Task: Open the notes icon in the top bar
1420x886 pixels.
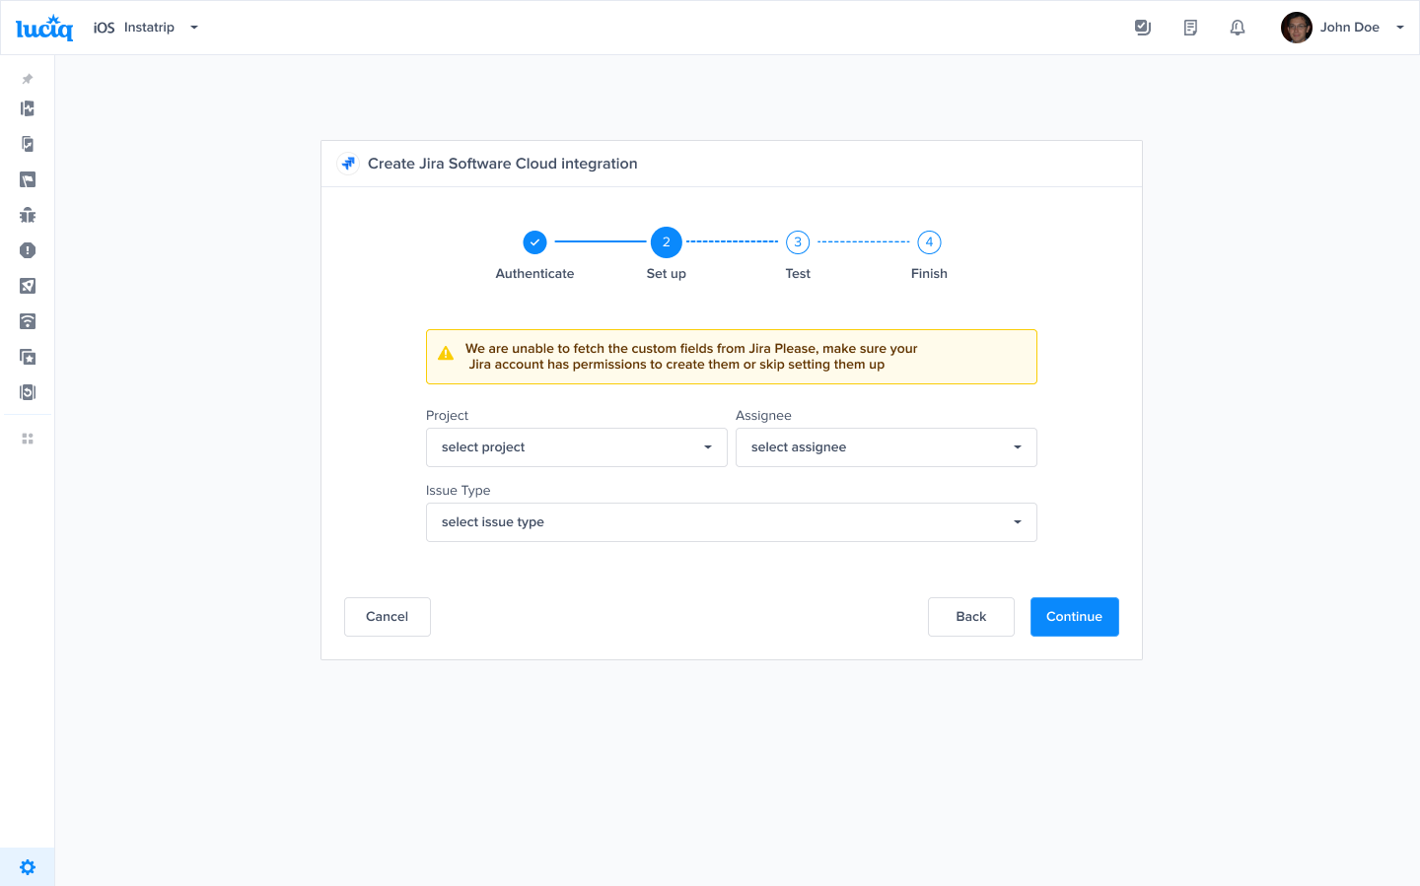Action: tap(1190, 27)
